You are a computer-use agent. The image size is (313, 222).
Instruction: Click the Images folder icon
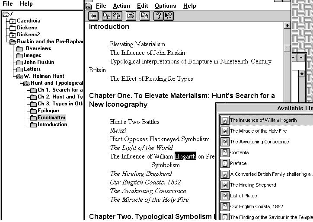click(19, 55)
